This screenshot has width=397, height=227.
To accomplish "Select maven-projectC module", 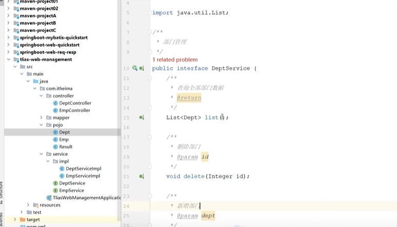I will tap(38, 30).
